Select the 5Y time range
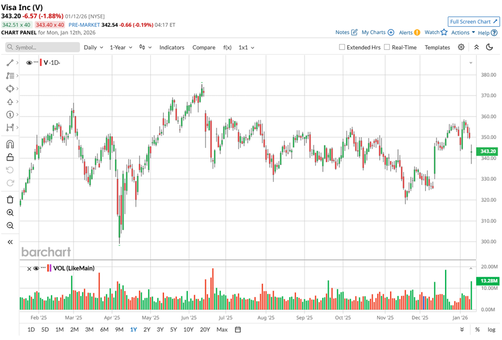 point(173,329)
